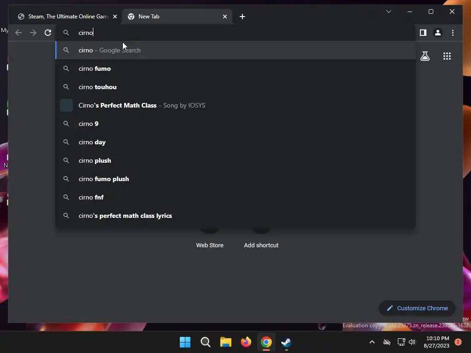Open the Chrome profile avatar icon
This screenshot has width=471, height=353.
coord(438,33)
